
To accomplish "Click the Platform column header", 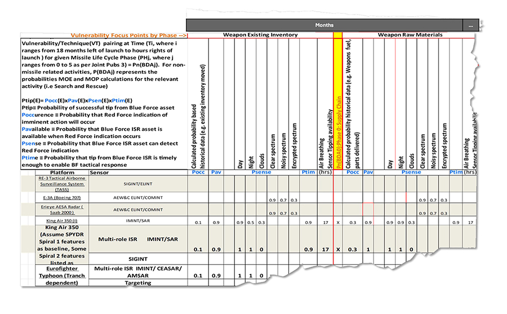I will (63, 172).
